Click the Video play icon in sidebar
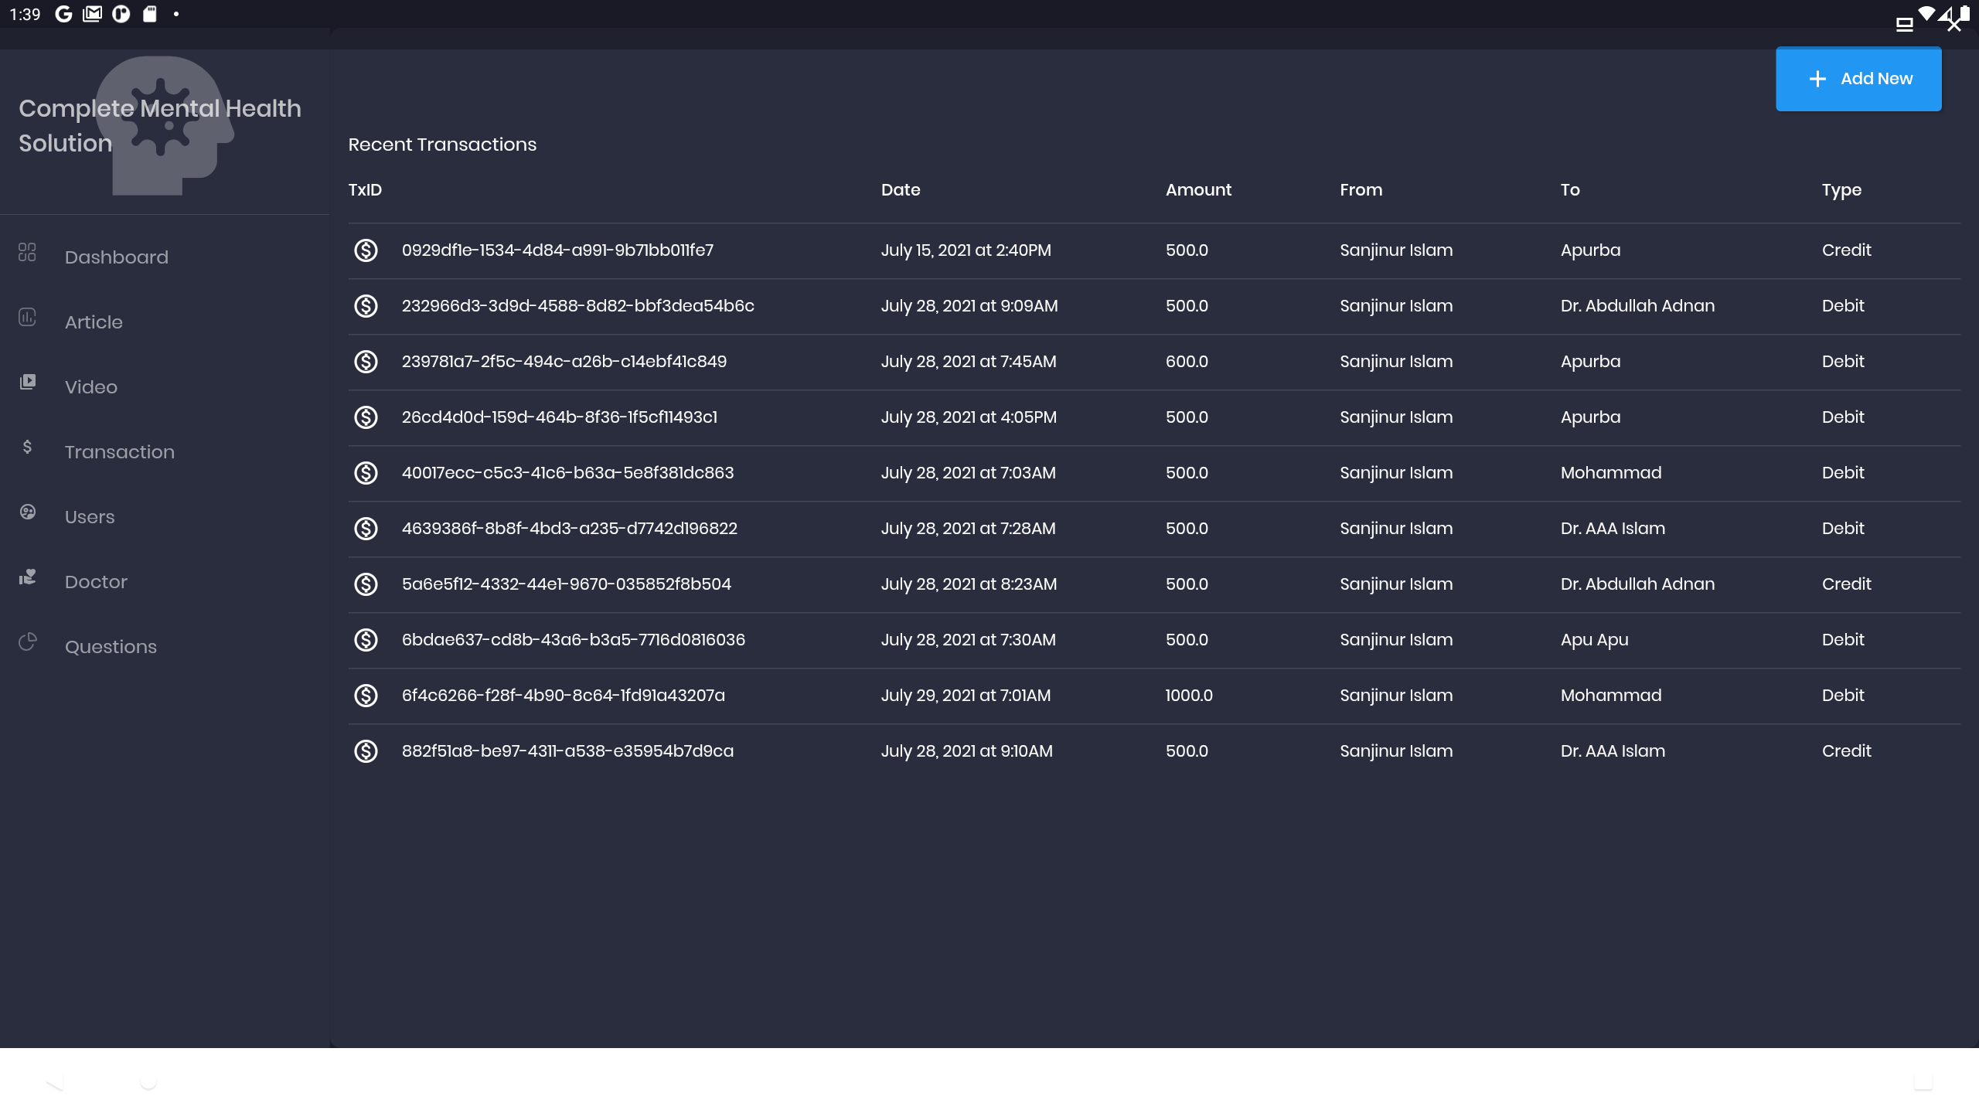Viewport: 1979px width, 1113px height. [x=27, y=382]
